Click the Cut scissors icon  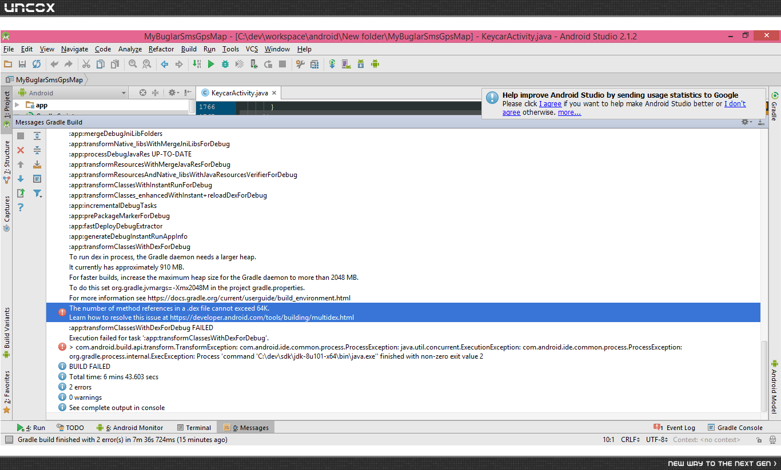pyautogui.click(x=86, y=64)
